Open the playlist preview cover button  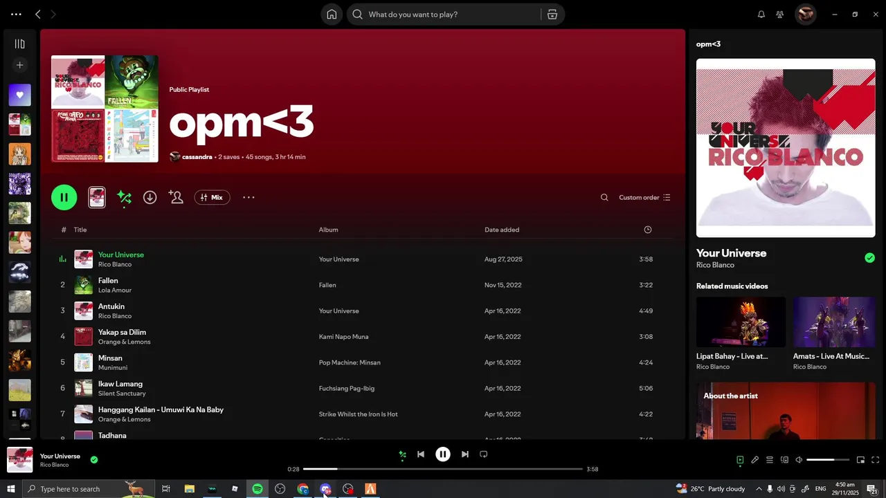pos(97,197)
